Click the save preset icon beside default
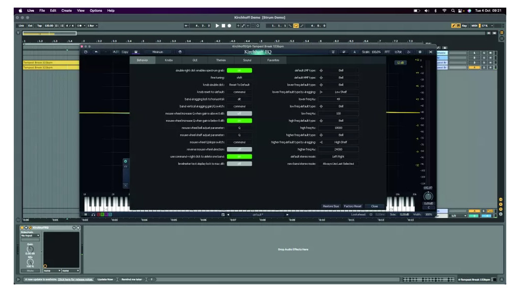Viewport: 520px width, 292px height. pos(223,214)
